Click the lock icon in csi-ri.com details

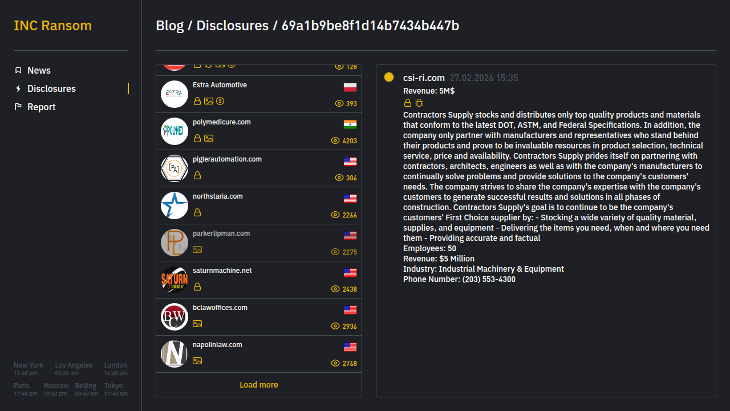[x=408, y=103]
